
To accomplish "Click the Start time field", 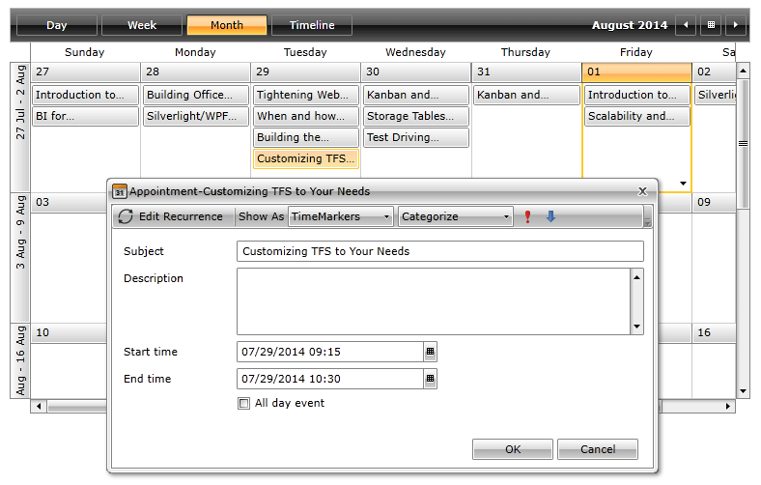I will [330, 352].
